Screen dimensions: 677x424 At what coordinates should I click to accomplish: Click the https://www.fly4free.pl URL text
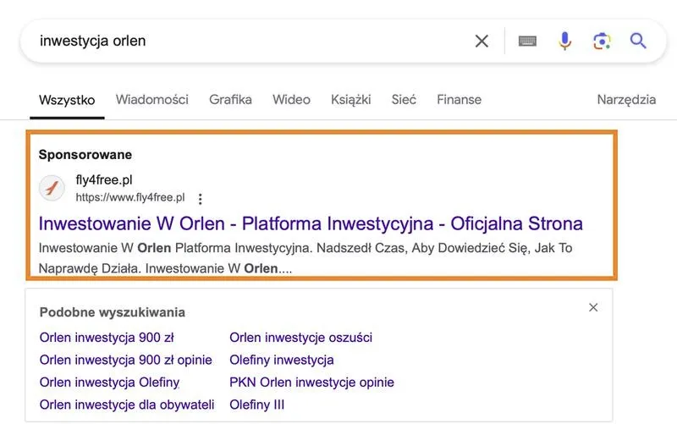[130, 197]
